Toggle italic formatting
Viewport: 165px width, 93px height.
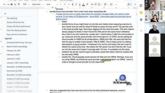(76, 4)
